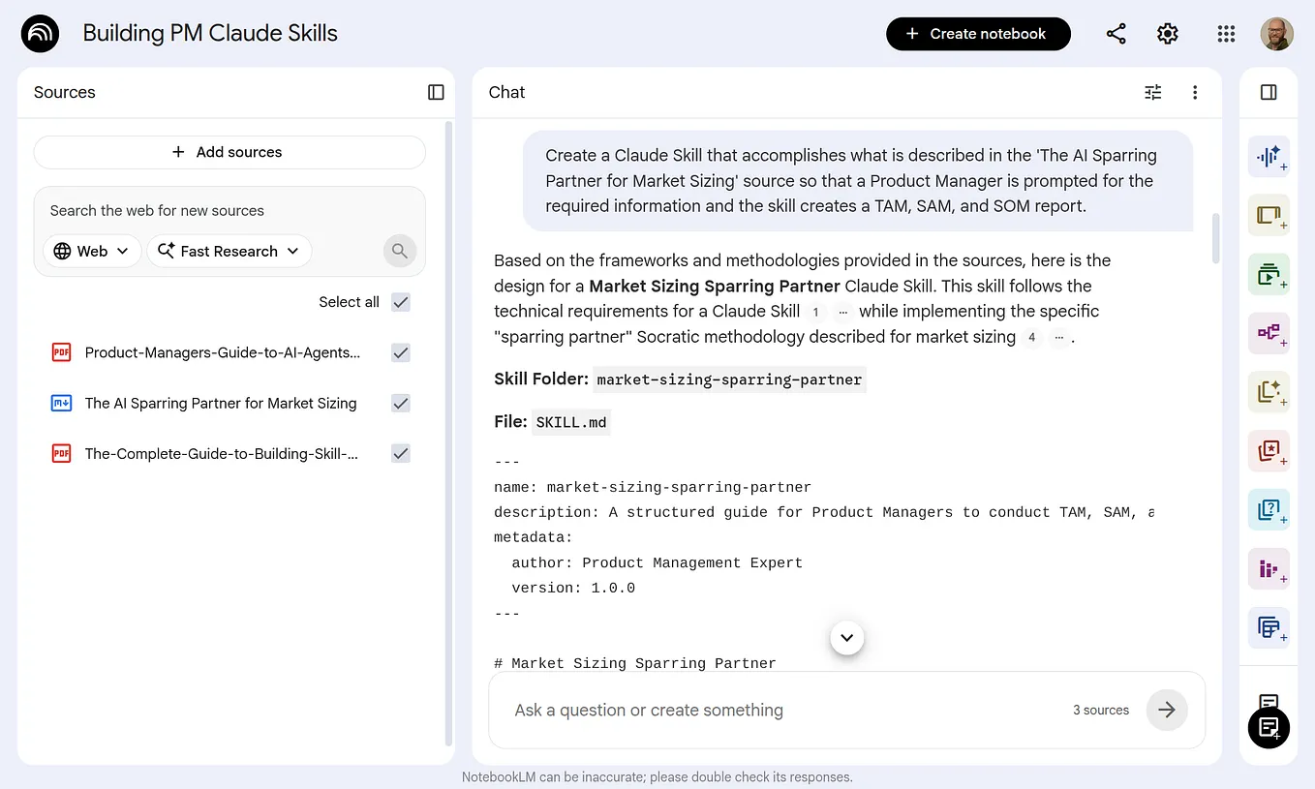Image resolution: width=1315 pixels, height=789 pixels.
Task: Click the SKILL.md file name text
Action: pyautogui.click(x=571, y=422)
